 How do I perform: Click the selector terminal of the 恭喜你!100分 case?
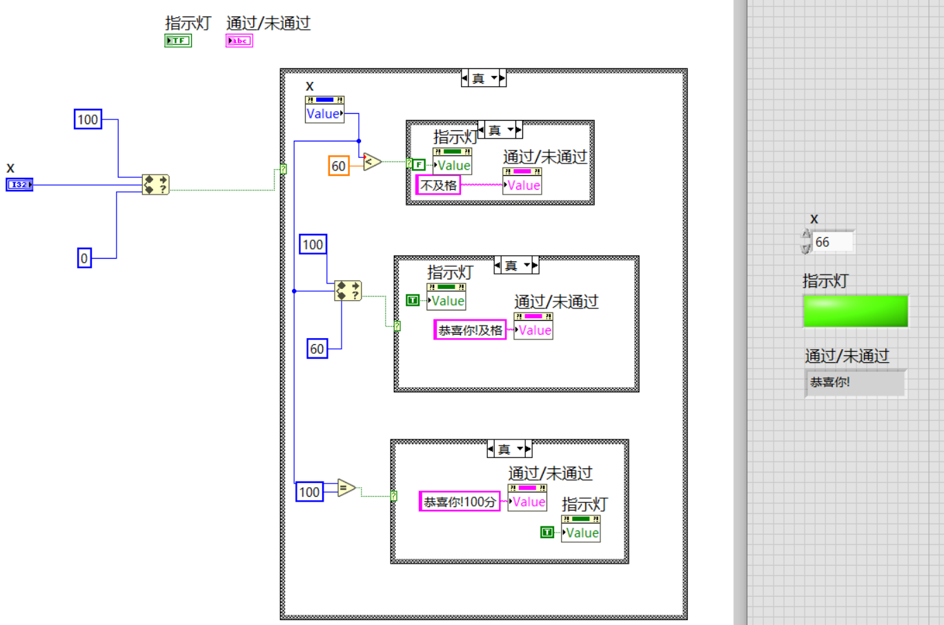point(394,496)
